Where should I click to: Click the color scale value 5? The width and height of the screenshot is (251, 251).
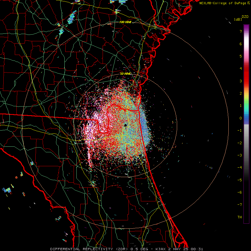pyautogui.click(x=241, y=56)
